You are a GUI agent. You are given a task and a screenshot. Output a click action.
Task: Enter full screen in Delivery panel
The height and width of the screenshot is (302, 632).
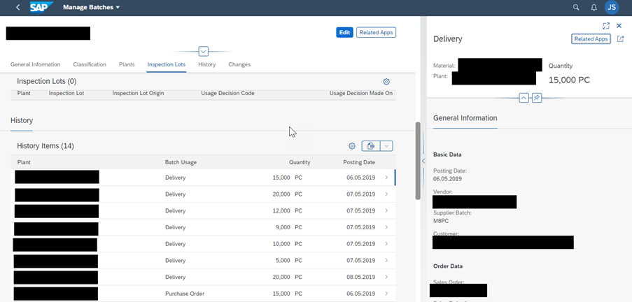click(x=606, y=26)
